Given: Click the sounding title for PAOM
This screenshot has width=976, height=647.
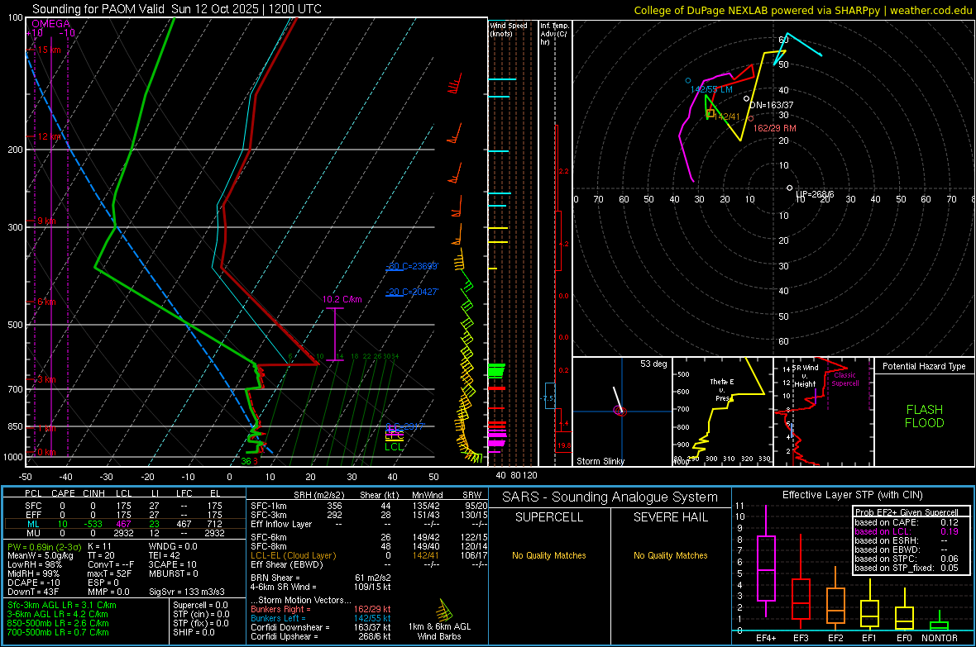Looking at the screenshot, I should [x=177, y=9].
